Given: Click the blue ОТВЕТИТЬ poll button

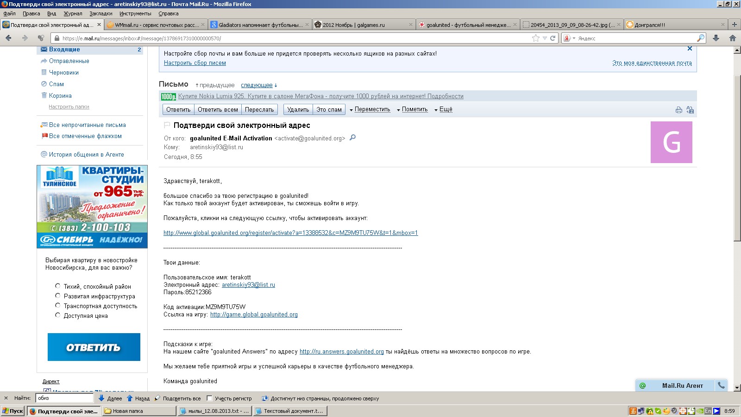Looking at the screenshot, I should (x=94, y=347).
